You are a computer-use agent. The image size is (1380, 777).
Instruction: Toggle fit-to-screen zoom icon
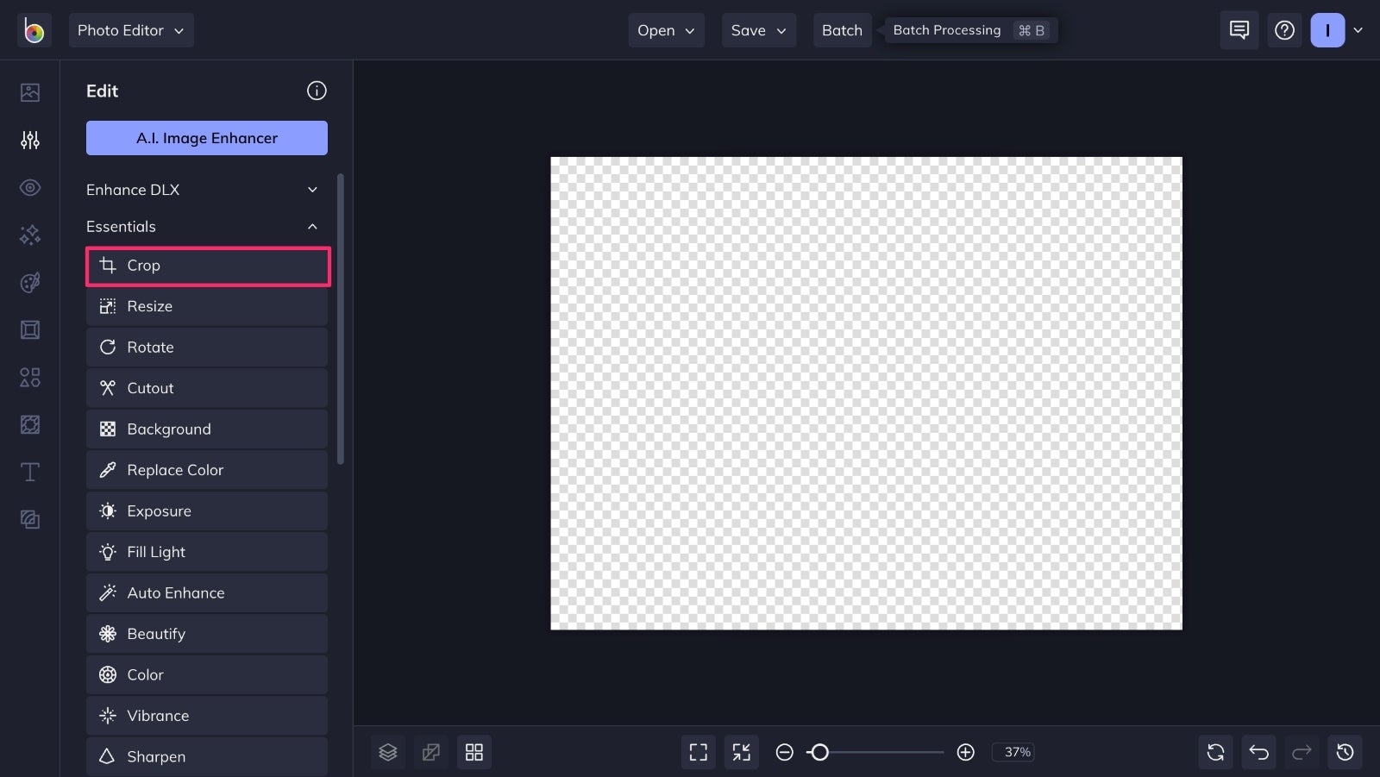coord(741,751)
